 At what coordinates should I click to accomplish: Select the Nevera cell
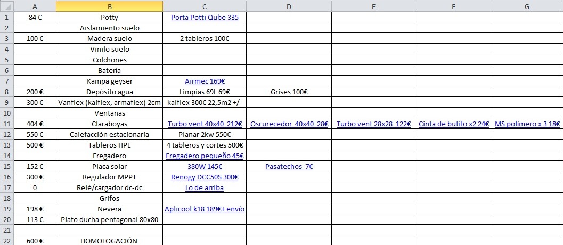tap(110, 209)
